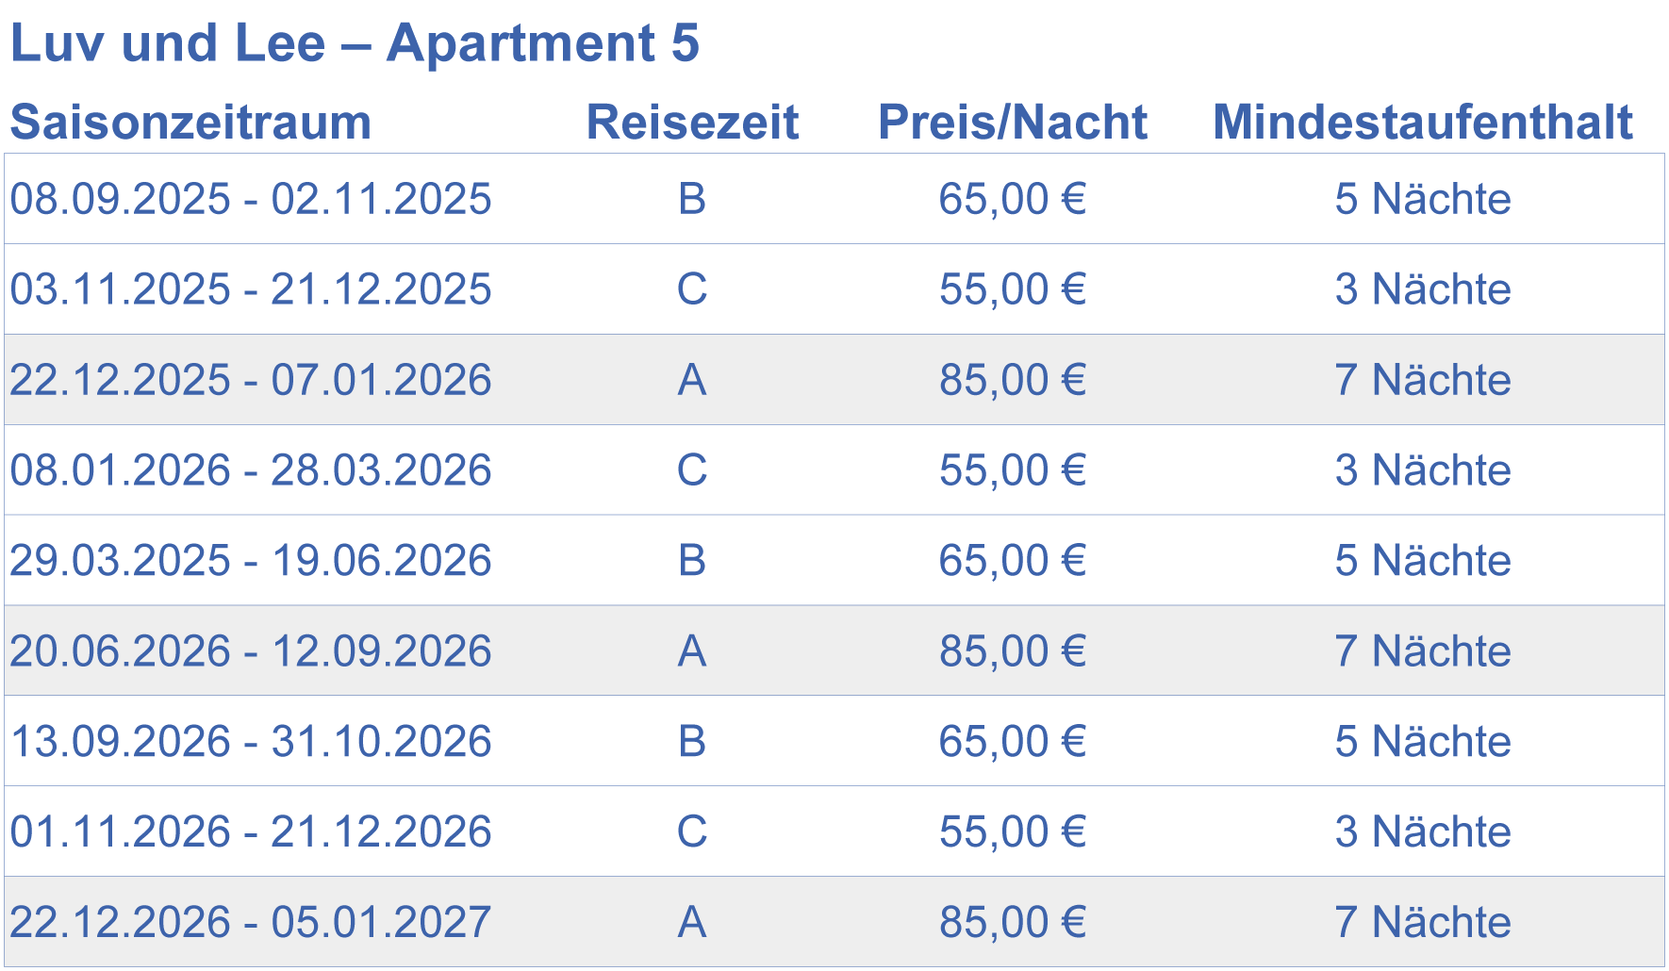Select the Saisonzeitraum column header
The height and width of the screenshot is (971, 1669).
pyautogui.click(x=190, y=123)
